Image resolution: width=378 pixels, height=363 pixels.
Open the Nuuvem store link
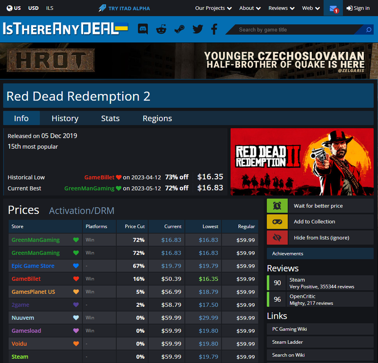pyautogui.click(x=23, y=318)
